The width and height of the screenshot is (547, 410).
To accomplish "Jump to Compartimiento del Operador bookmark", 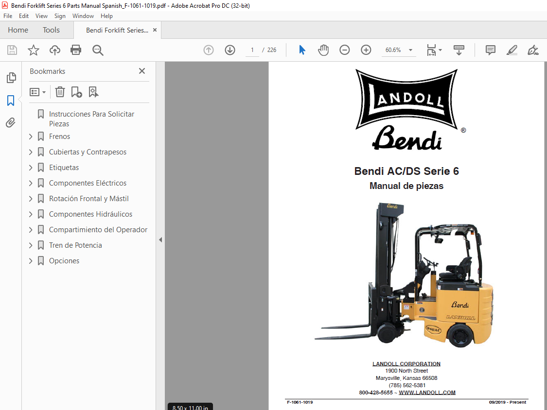I will [98, 230].
